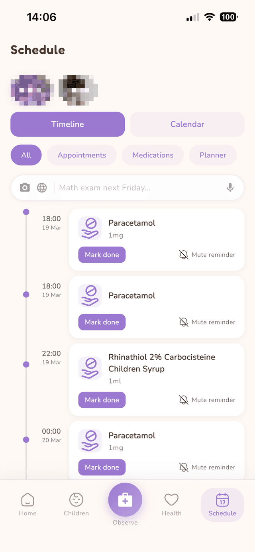Screen dimensions: 255x552
Task: Open the Health heart icon
Action: point(171,499)
